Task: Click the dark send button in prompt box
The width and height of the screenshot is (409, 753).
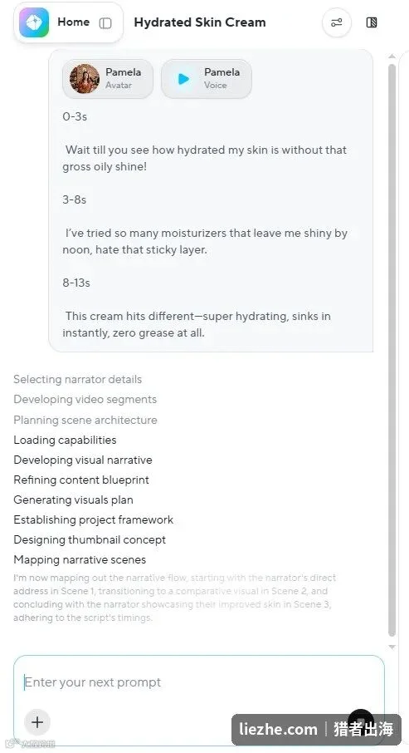Action: [361, 721]
